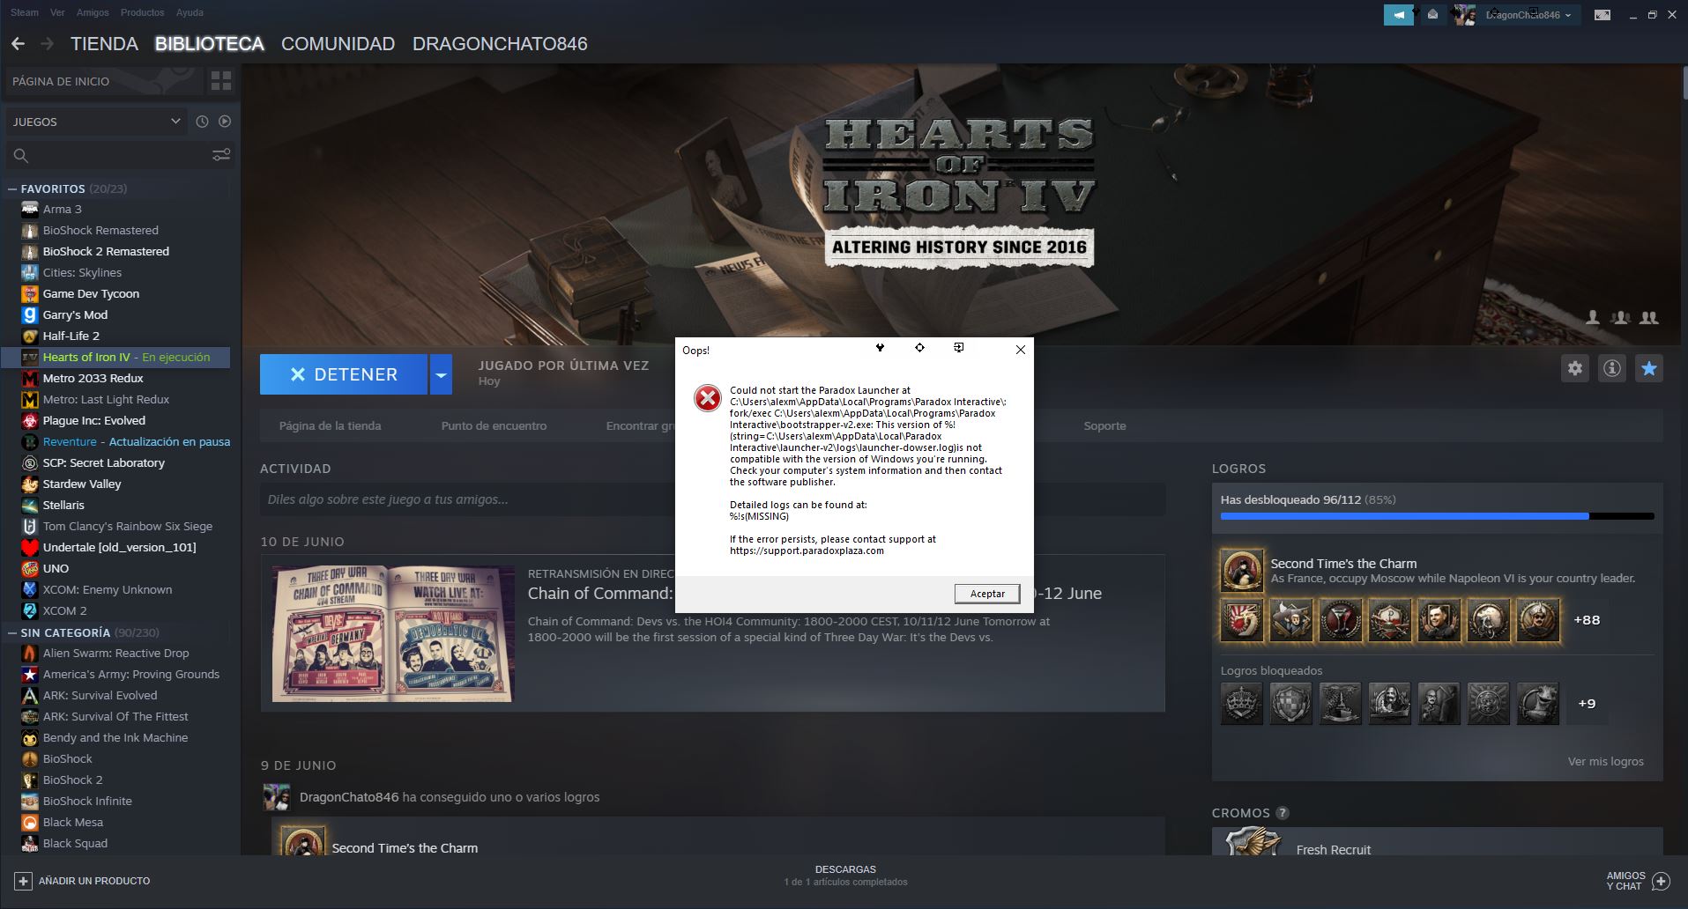Screen dimensions: 1688x909
Task: Click Aceptar in the Paradox Launcher error dialog
Action: pyautogui.click(x=985, y=593)
